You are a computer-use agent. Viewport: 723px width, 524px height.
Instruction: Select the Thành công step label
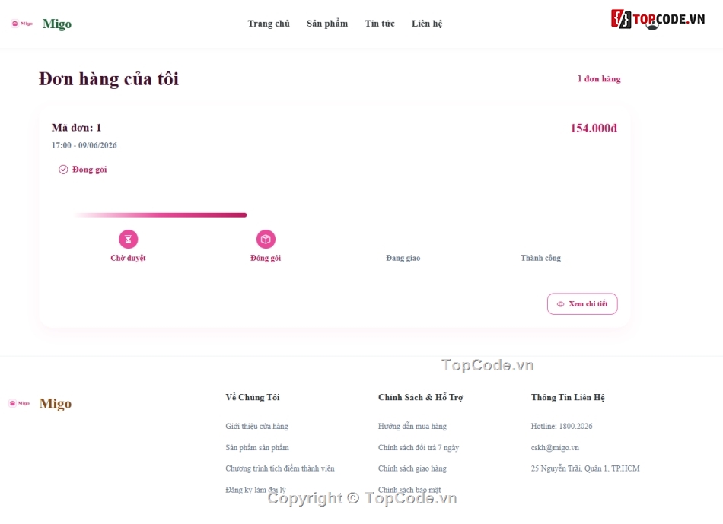[x=541, y=258]
